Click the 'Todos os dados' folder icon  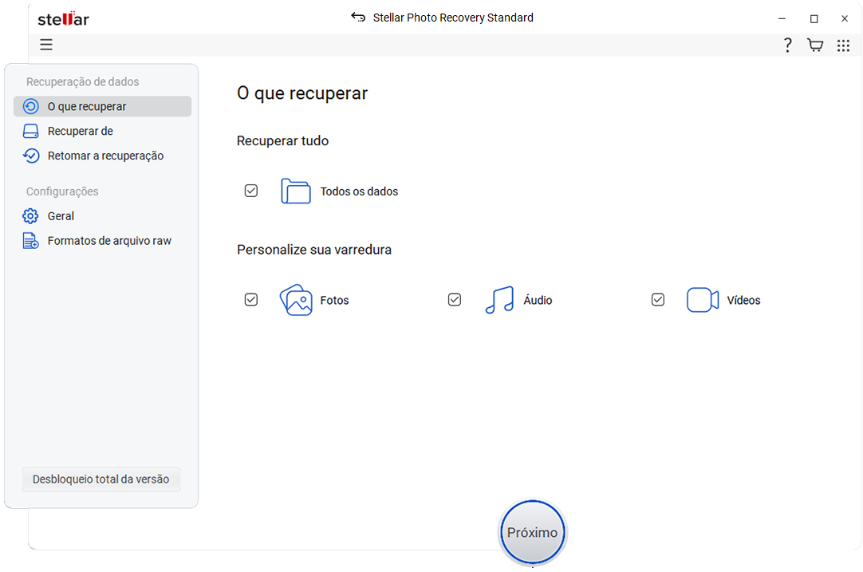coord(296,191)
